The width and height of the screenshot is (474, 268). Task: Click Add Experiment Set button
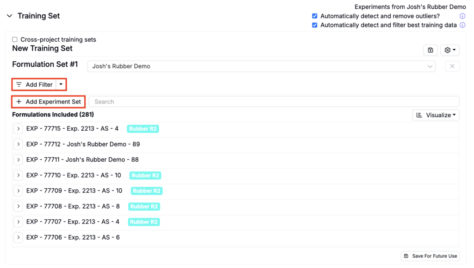pos(49,102)
